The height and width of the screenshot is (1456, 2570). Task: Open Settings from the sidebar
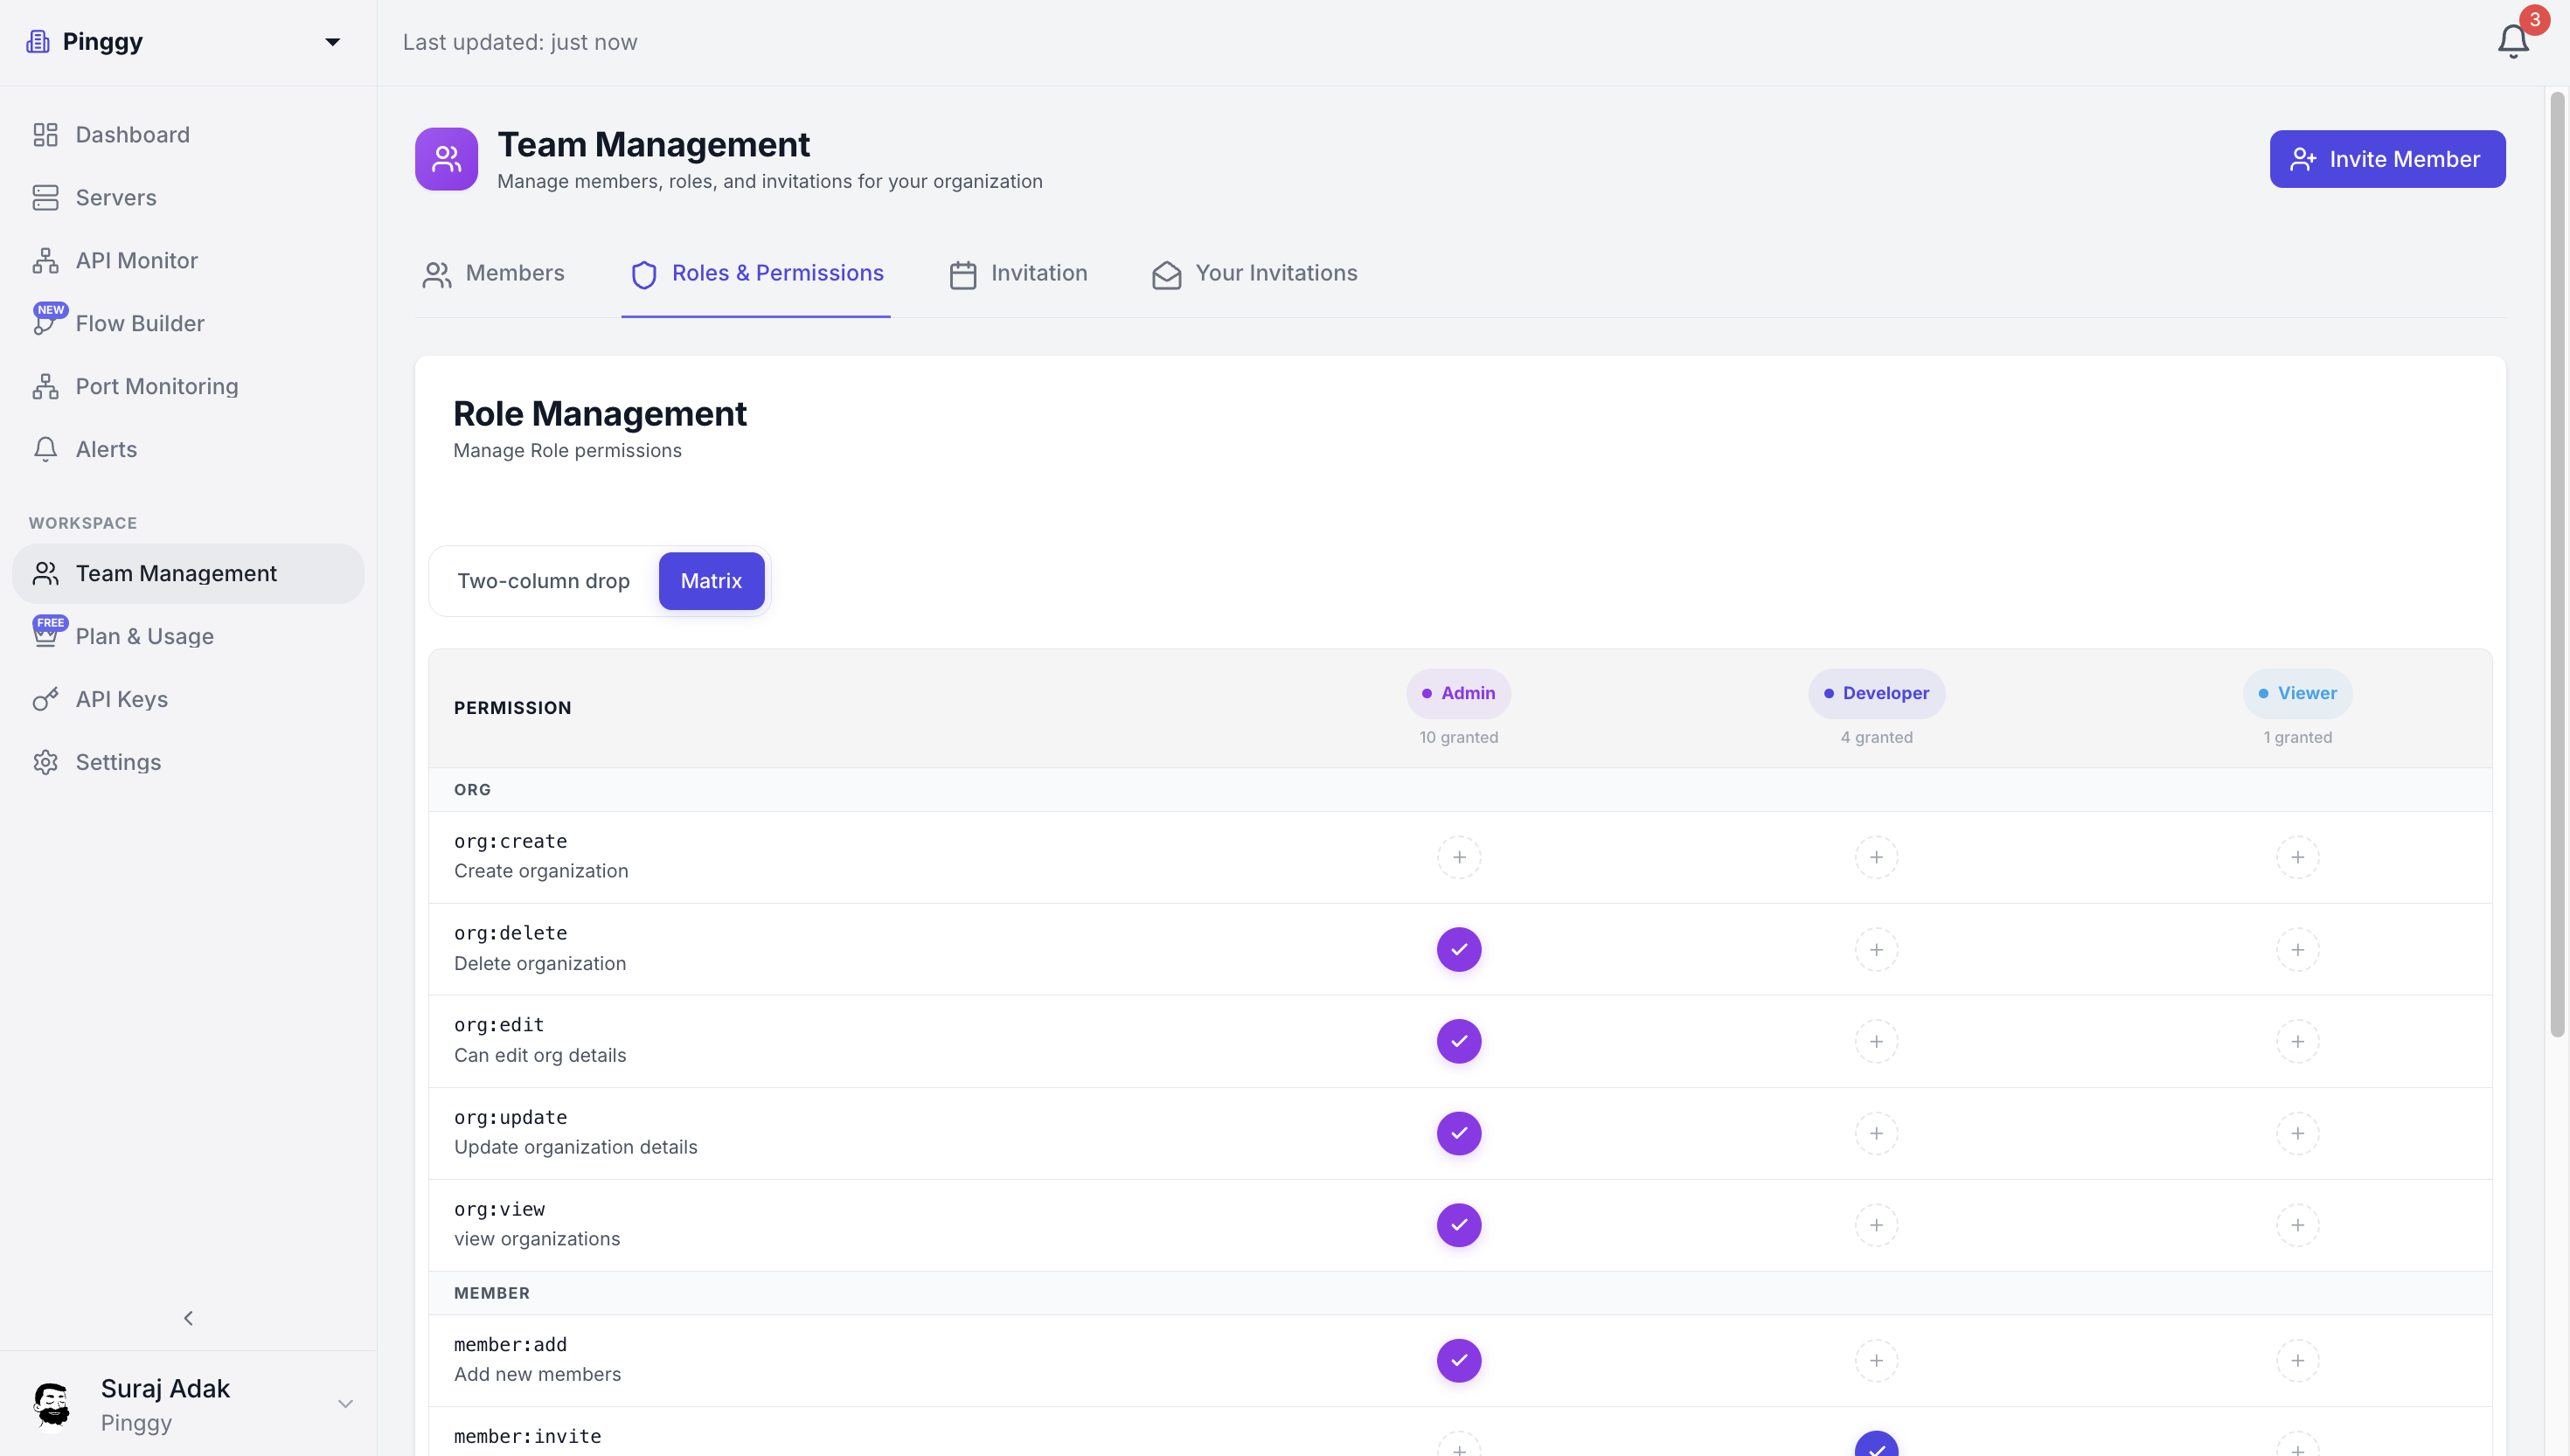(x=188, y=763)
